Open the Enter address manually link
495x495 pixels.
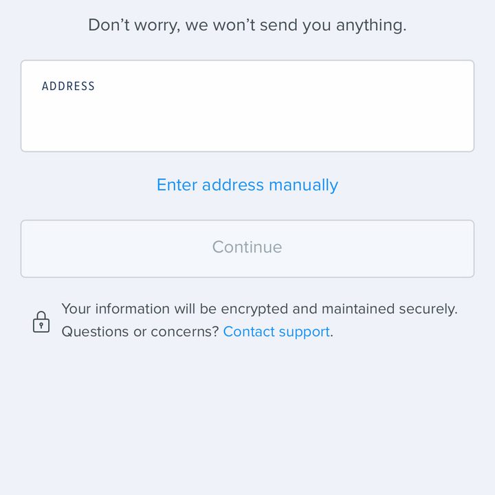coord(247,185)
